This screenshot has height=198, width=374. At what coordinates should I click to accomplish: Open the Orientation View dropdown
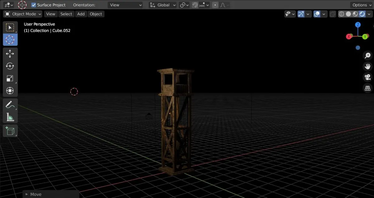tap(125, 5)
